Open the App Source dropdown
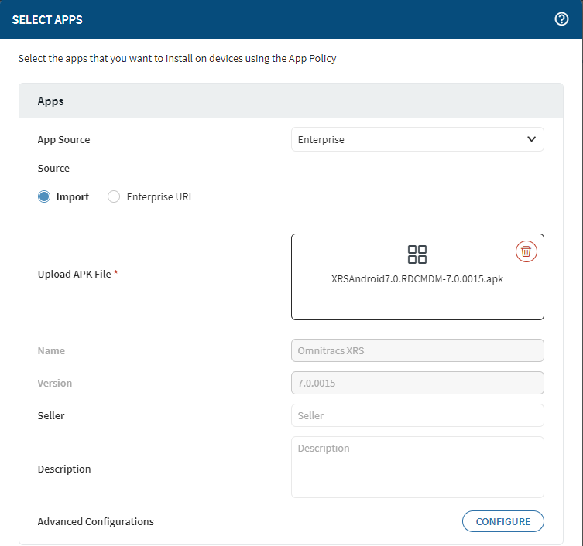This screenshot has height=546, width=583. [417, 139]
